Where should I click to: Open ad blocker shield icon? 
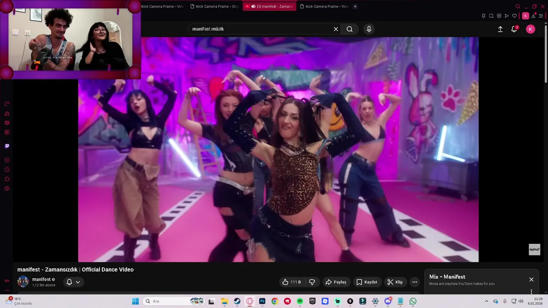pos(499,16)
